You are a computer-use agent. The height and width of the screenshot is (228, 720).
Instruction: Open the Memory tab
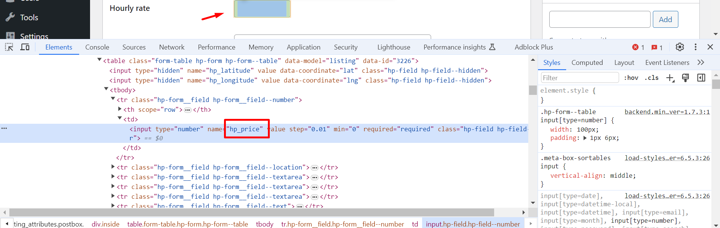261,47
